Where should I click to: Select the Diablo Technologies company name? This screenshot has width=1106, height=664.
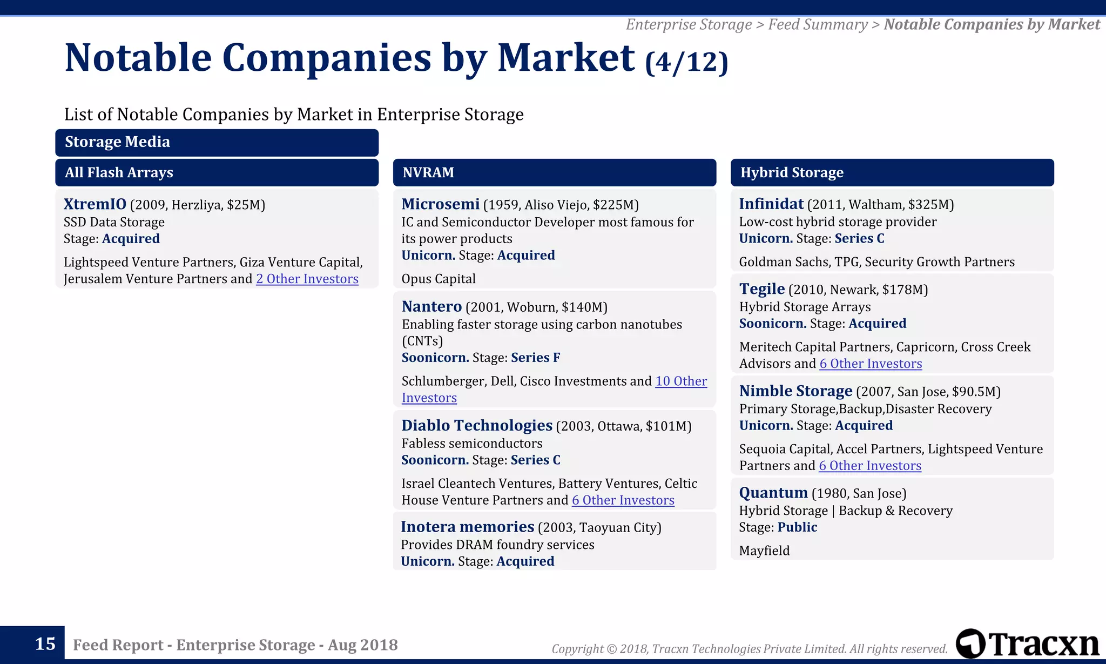(477, 425)
